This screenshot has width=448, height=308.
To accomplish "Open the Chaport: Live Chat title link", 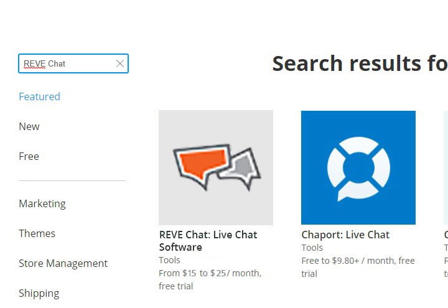I will 345,235.
